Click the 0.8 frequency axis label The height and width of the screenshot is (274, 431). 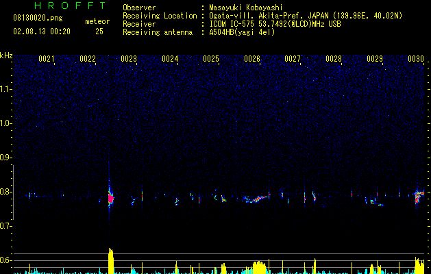point(5,192)
